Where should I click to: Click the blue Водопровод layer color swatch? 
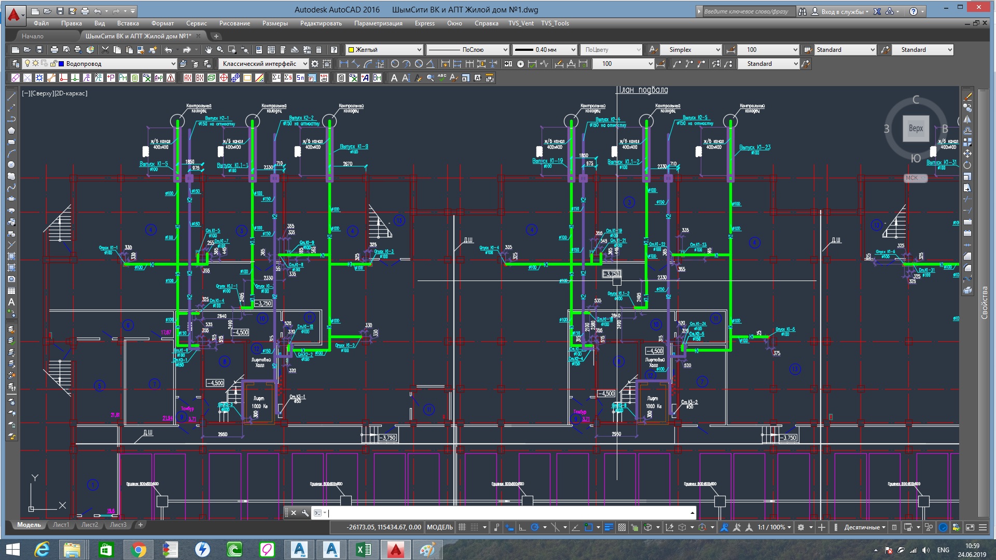click(61, 64)
